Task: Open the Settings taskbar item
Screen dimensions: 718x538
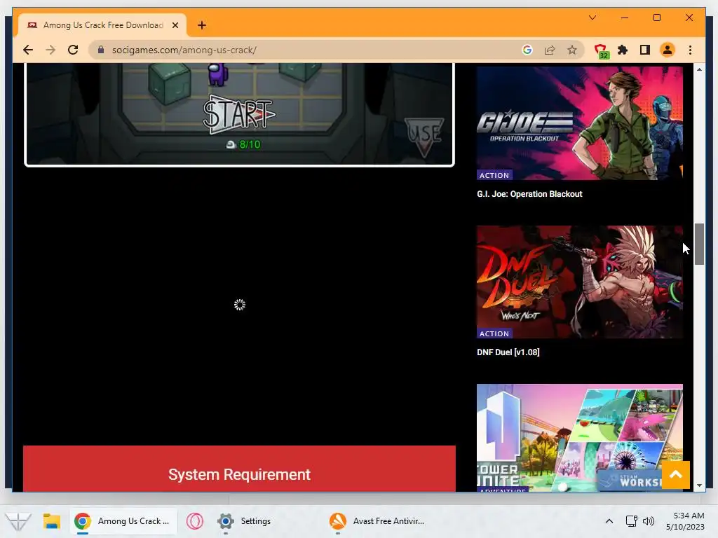Action: coord(245,521)
